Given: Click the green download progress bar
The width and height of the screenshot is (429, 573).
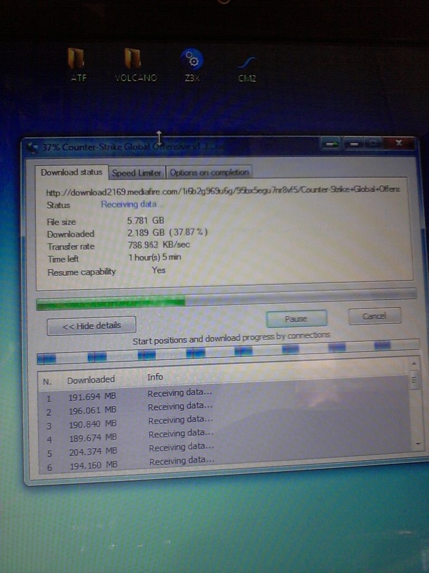Looking at the screenshot, I should coord(226,300).
